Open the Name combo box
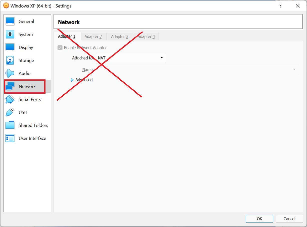This screenshot has height=227, width=307. click(x=197, y=69)
